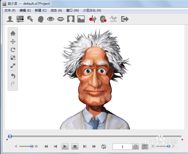188x154 pixels.
Task: Click the fast-forward double-arrow button
Action: [94, 146]
